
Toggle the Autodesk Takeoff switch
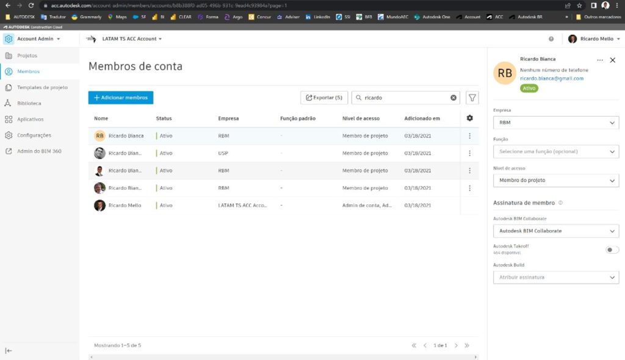pyautogui.click(x=612, y=250)
